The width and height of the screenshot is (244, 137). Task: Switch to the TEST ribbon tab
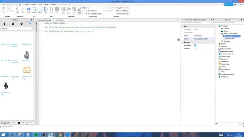(x=40, y=5)
